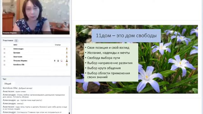Viewport: 203px width, 114px height.
Task: Tick the checkbox beside Kornilova Olle
Action: click(4, 65)
